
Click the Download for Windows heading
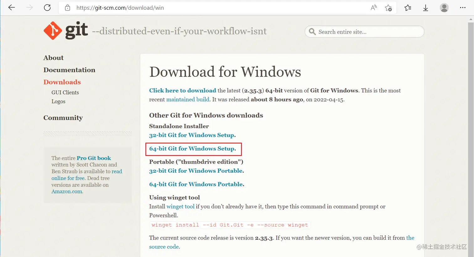(x=225, y=72)
